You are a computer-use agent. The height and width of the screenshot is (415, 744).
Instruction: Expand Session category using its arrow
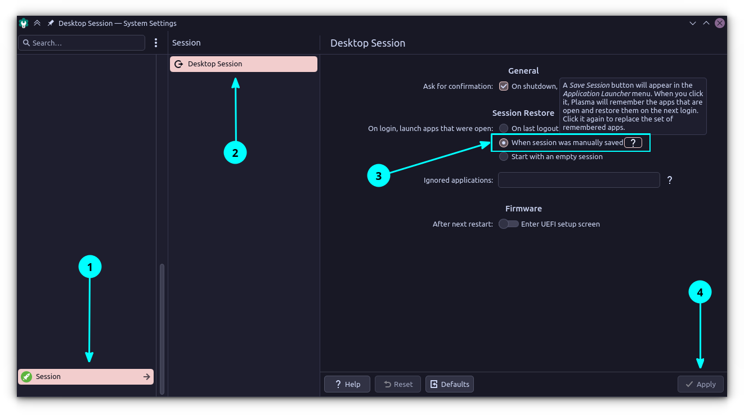tap(147, 377)
